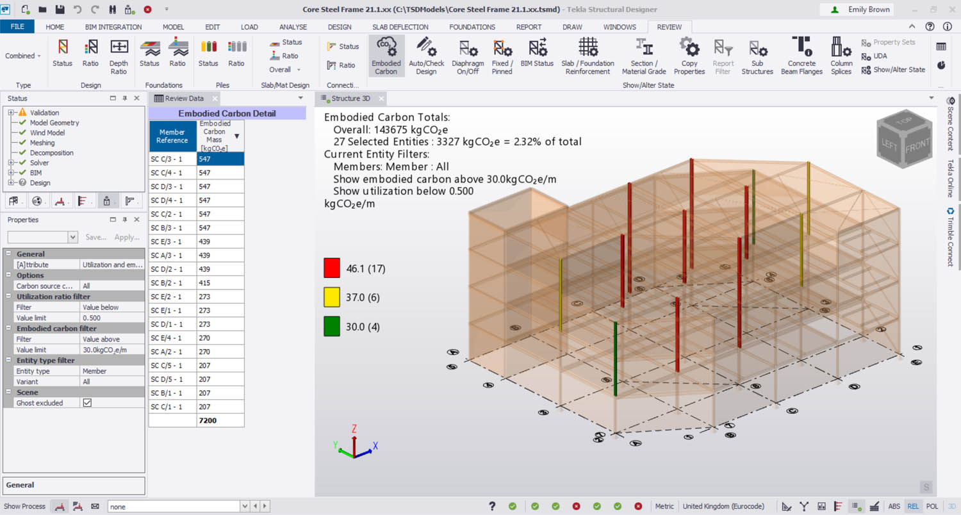Click view cube in 3D scene
This screenshot has height=515, width=961.
point(904,139)
